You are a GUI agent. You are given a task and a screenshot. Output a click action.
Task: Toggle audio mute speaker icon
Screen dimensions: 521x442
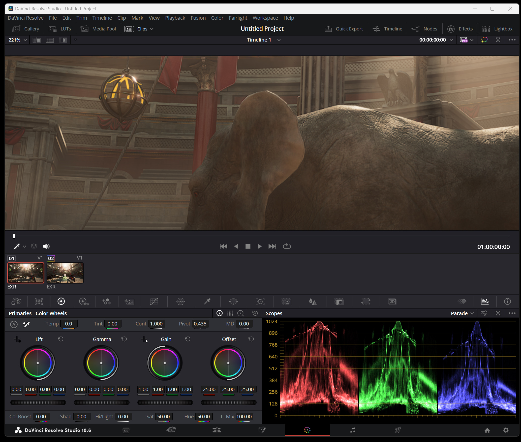tap(46, 246)
